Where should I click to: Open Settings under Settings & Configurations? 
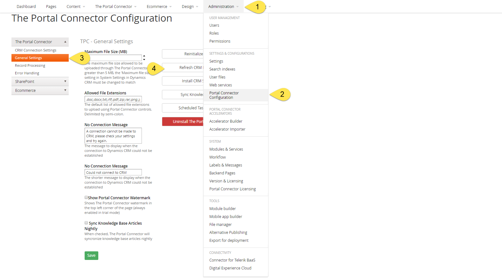[x=216, y=61]
